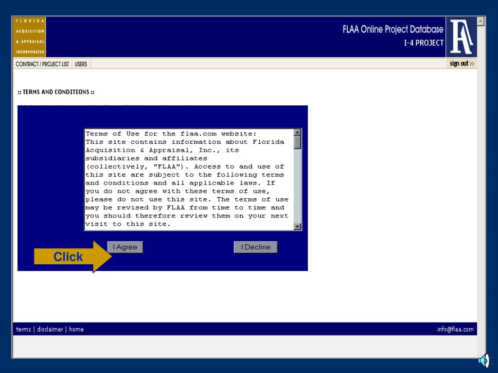Open the disclaimer footer link
498x373 pixels.
[x=50, y=329]
